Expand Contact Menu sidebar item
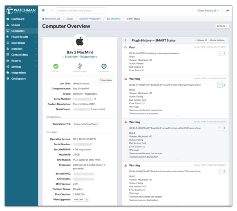 coord(21,55)
